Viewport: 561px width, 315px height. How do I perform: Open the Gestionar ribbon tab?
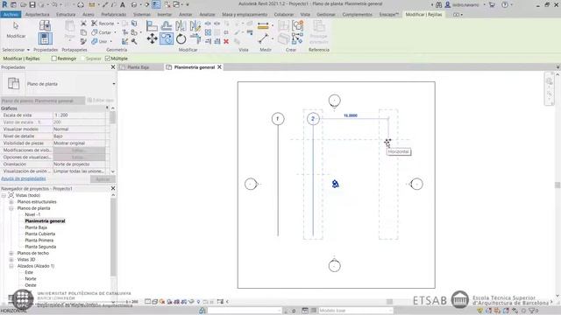pyautogui.click(x=326, y=15)
